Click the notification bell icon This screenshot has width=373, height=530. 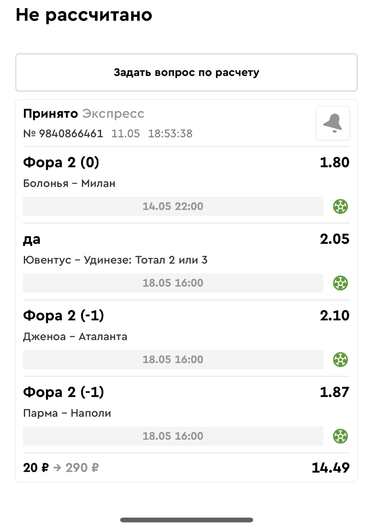click(x=332, y=123)
